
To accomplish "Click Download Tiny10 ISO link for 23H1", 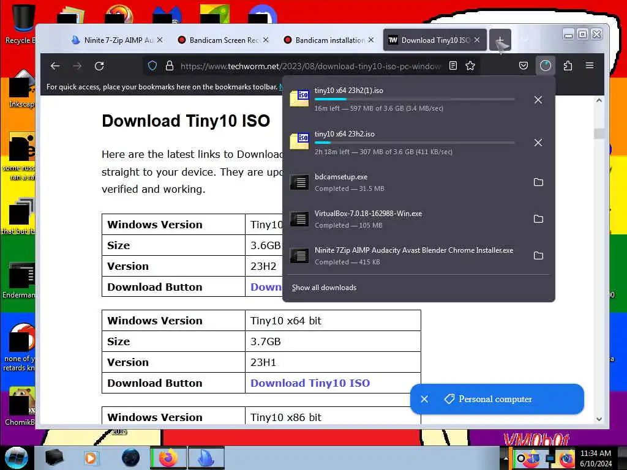I will [x=310, y=383].
